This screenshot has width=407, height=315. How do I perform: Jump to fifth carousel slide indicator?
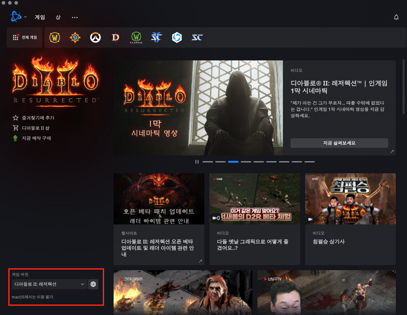click(259, 162)
